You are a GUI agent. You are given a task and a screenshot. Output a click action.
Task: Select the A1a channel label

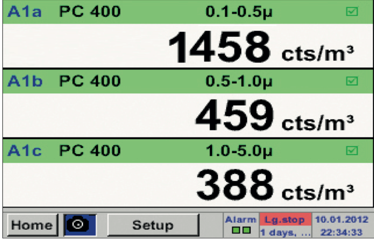24,12
